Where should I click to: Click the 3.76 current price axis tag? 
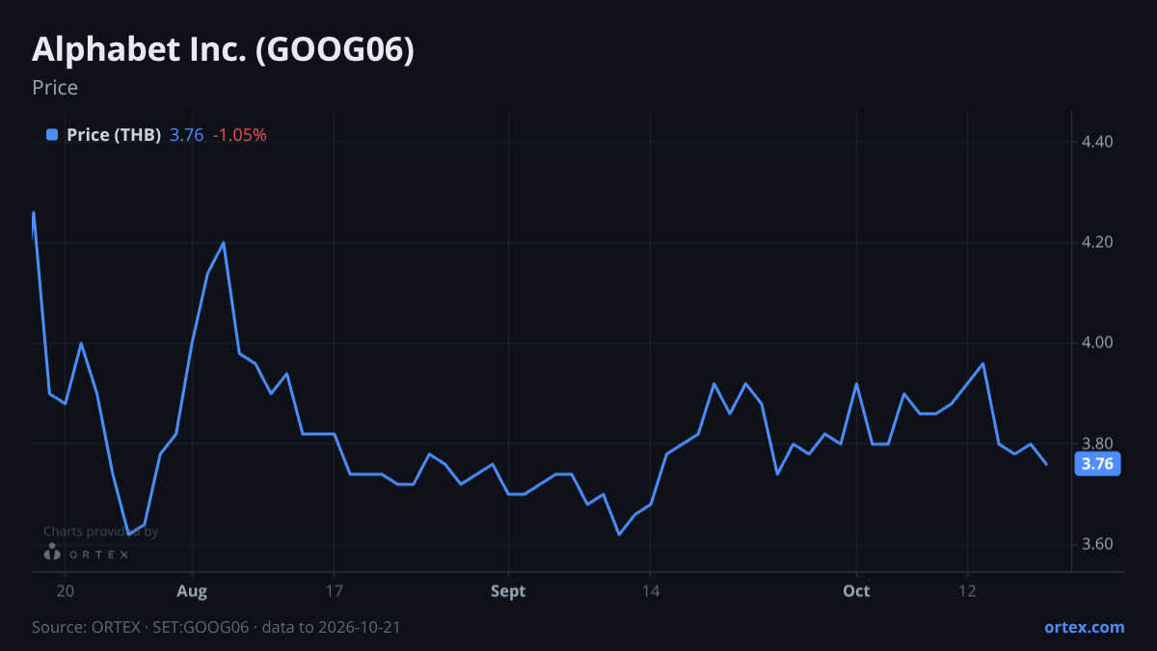(1097, 464)
